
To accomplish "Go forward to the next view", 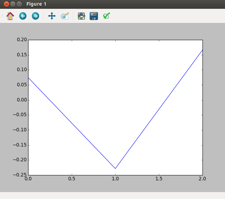I will click(36, 16).
